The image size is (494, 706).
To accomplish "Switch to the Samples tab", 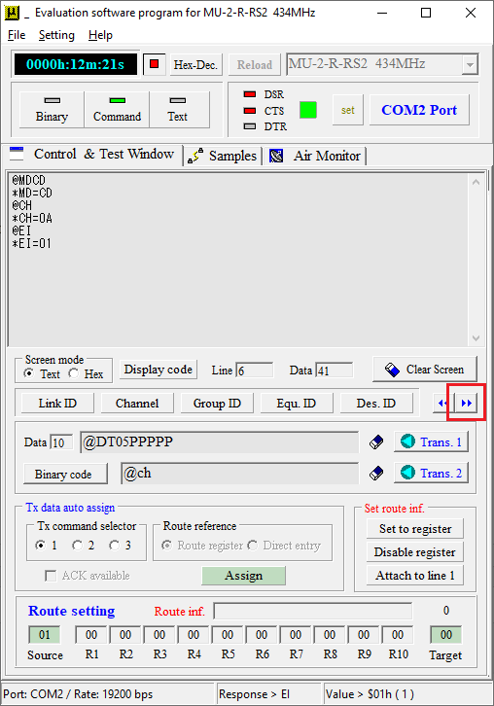I will pyautogui.click(x=223, y=156).
